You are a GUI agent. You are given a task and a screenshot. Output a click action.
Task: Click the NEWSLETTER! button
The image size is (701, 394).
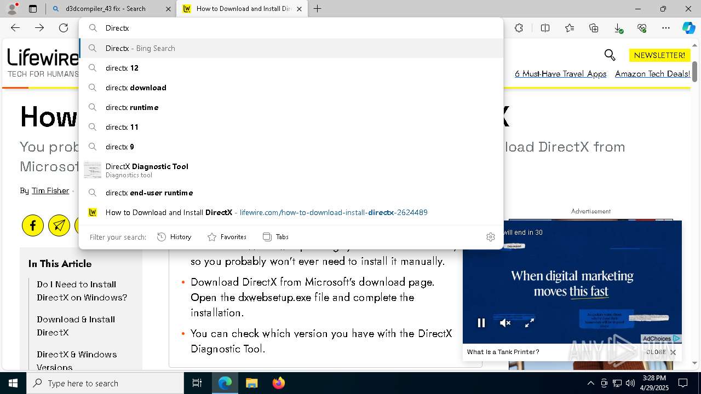click(x=659, y=55)
